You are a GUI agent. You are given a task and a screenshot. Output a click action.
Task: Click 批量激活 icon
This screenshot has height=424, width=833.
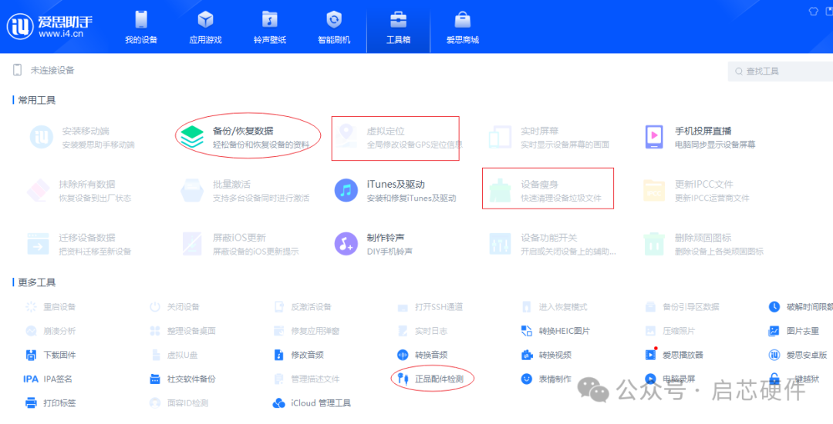point(192,190)
